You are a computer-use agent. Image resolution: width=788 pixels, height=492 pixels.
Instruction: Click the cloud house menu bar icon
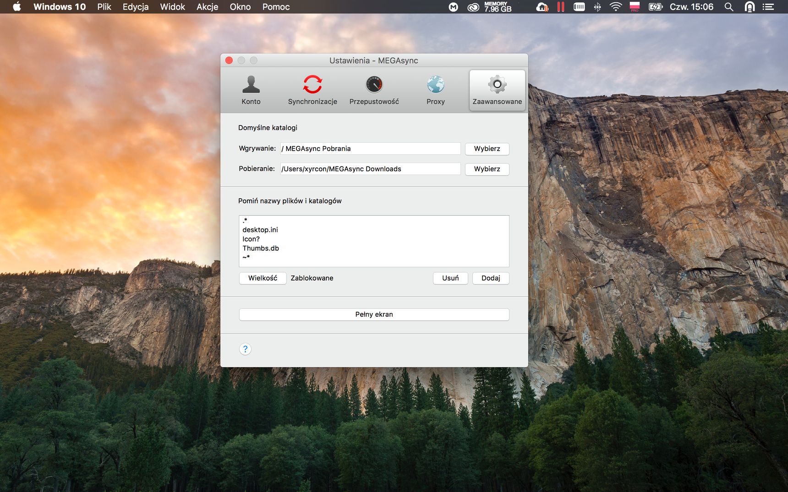542,7
